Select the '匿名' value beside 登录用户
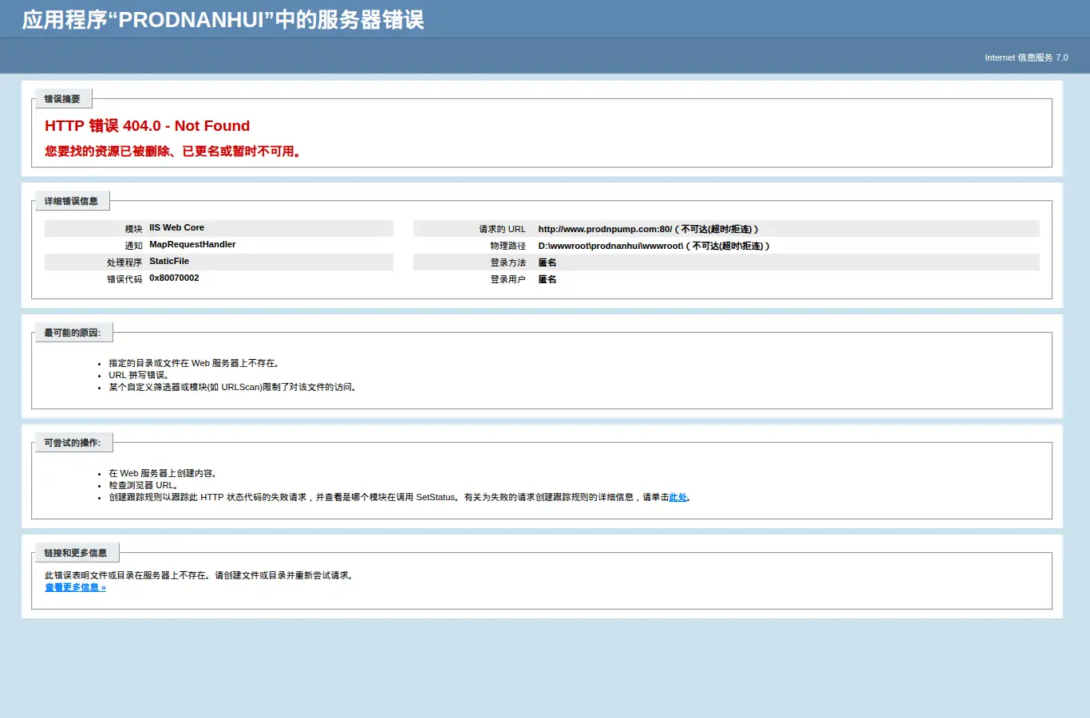This screenshot has width=1090, height=718. tap(547, 279)
